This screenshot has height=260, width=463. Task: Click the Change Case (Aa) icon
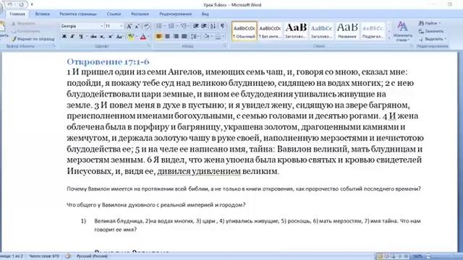coord(119,37)
